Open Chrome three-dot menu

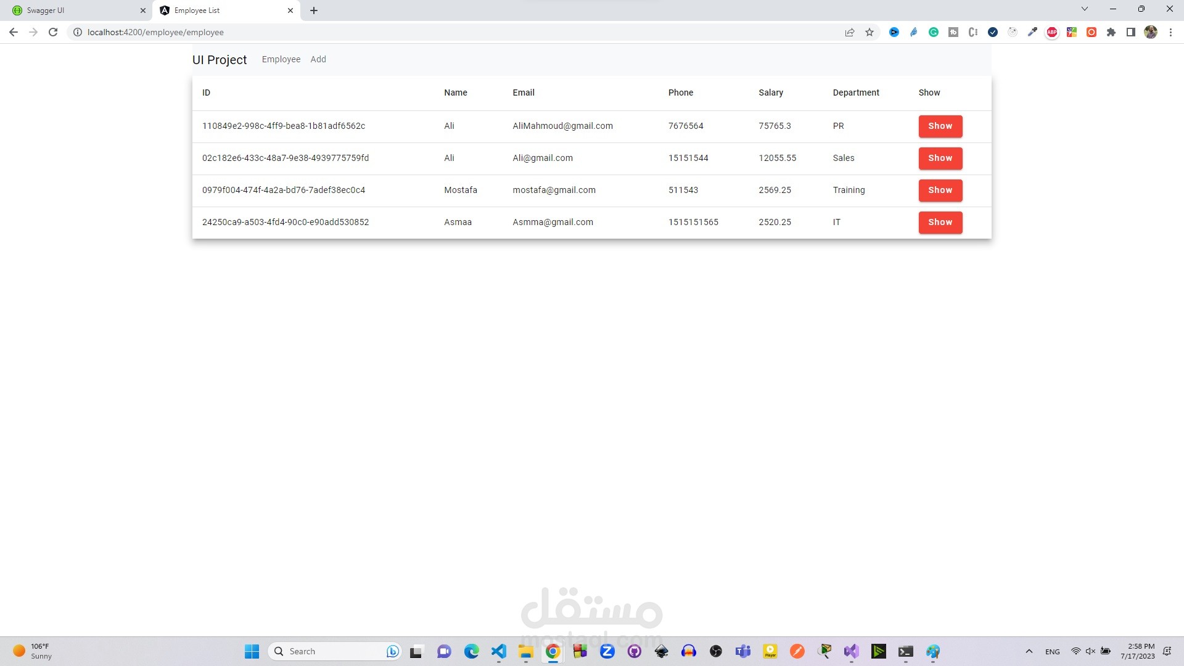coord(1170,32)
